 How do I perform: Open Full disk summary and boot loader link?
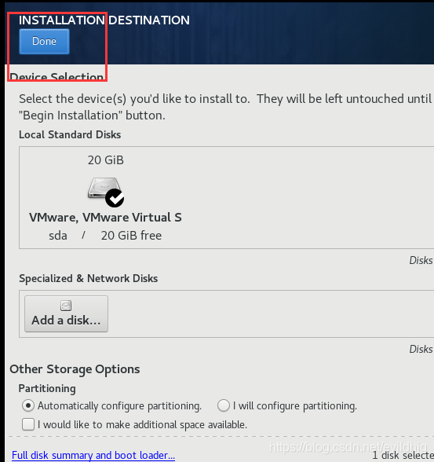click(x=93, y=455)
